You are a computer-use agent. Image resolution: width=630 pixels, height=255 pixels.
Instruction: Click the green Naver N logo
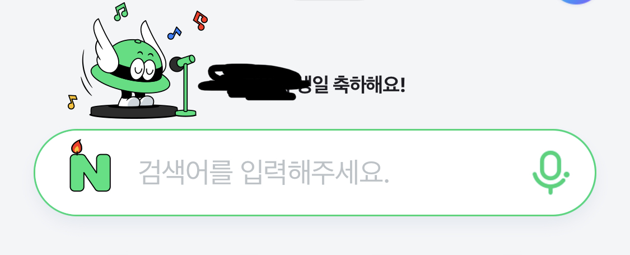(90, 173)
